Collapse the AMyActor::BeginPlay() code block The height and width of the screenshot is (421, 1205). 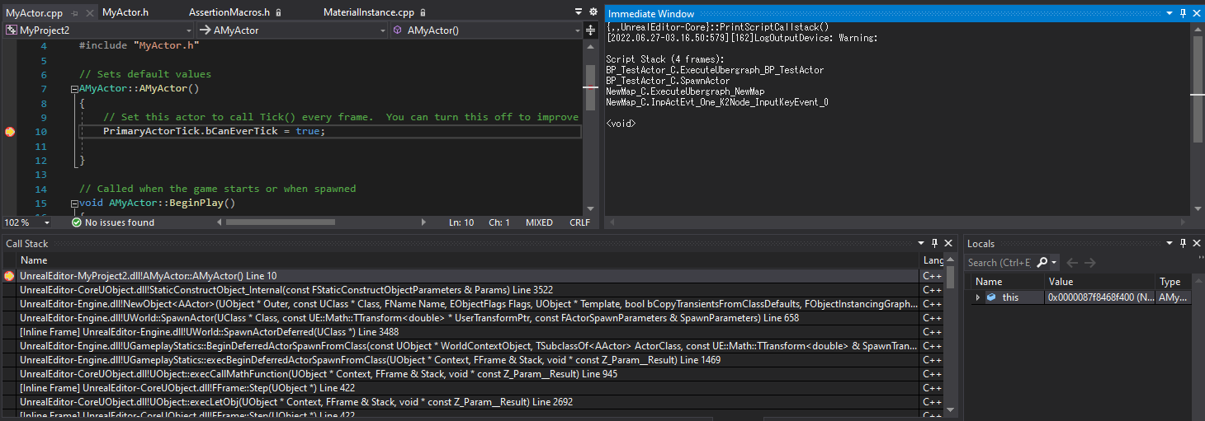pos(74,203)
